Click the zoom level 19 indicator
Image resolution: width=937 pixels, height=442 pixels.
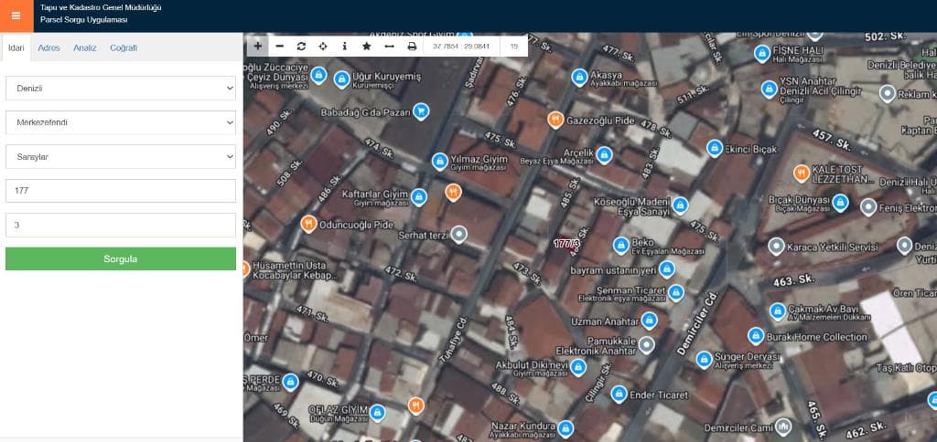514,46
